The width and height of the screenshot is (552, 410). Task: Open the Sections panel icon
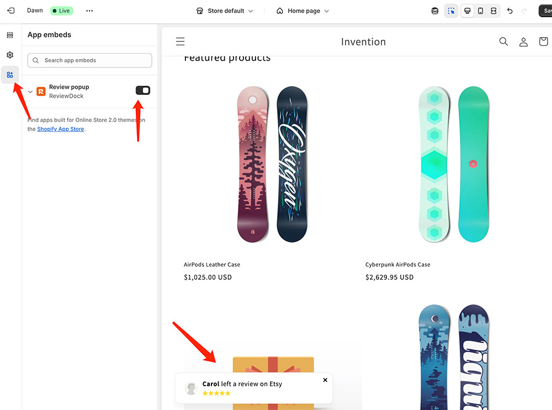click(x=10, y=35)
